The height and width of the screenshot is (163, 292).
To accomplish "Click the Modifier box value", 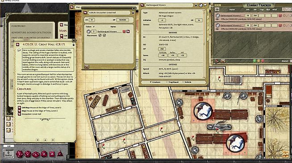I will [x=8, y=153].
